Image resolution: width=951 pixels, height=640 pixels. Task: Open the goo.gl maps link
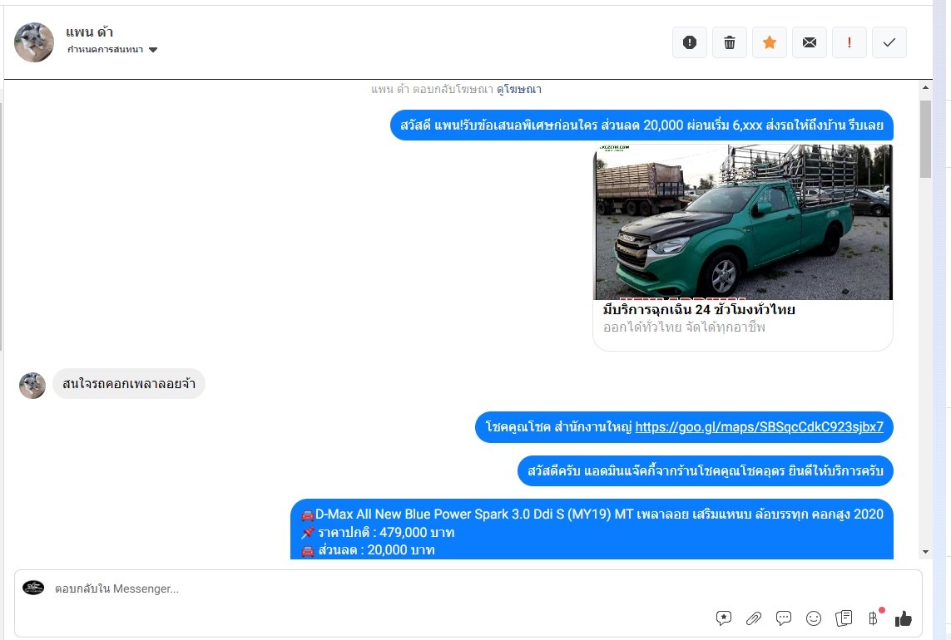pos(760,426)
